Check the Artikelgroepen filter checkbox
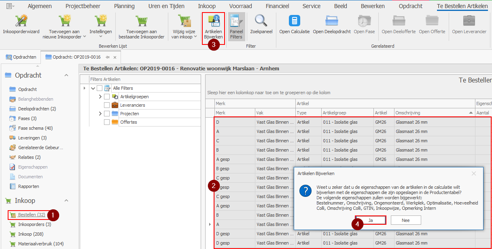Screen dimensions: 492x249 pyautogui.click(x=107, y=97)
